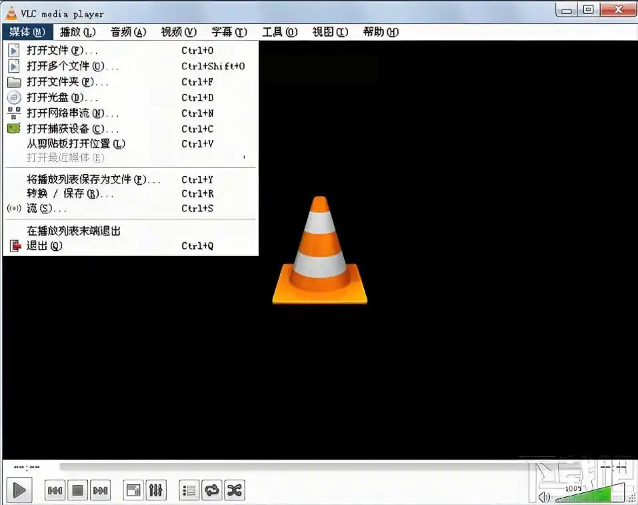Click the Play button
Image resolution: width=638 pixels, height=505 pixels.
click(x=19, y=490)
